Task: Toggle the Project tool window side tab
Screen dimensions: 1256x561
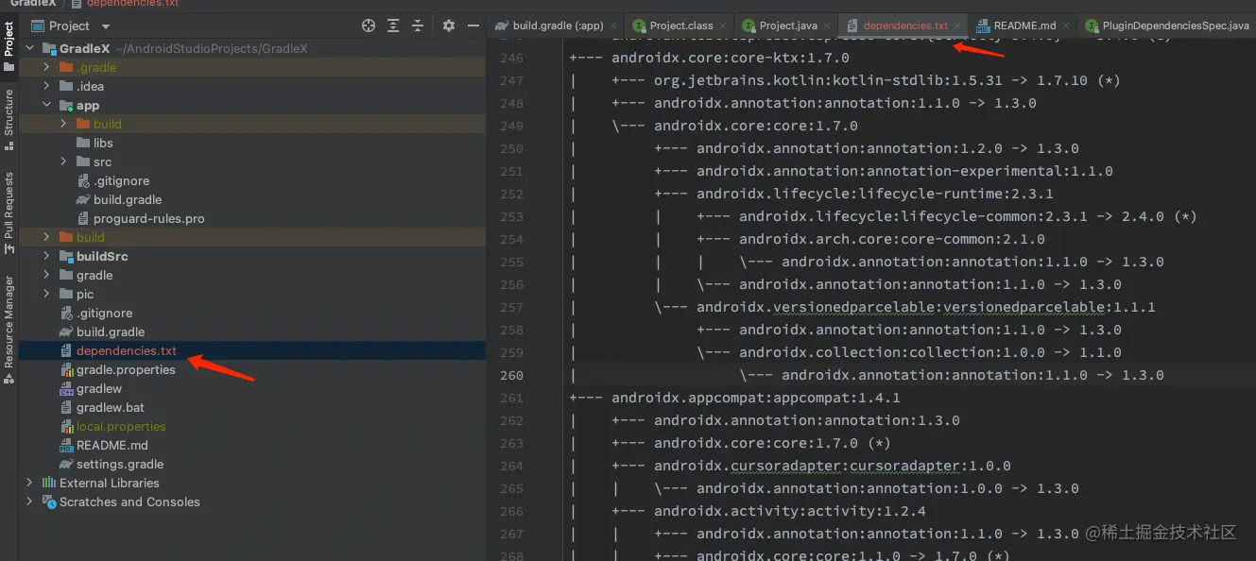Action: (9, 44)
